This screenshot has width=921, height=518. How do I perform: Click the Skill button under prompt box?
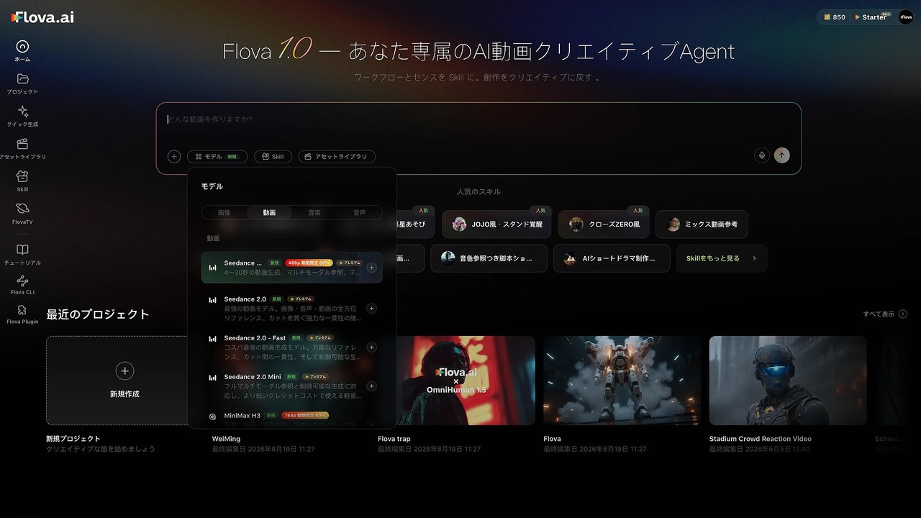273,156
